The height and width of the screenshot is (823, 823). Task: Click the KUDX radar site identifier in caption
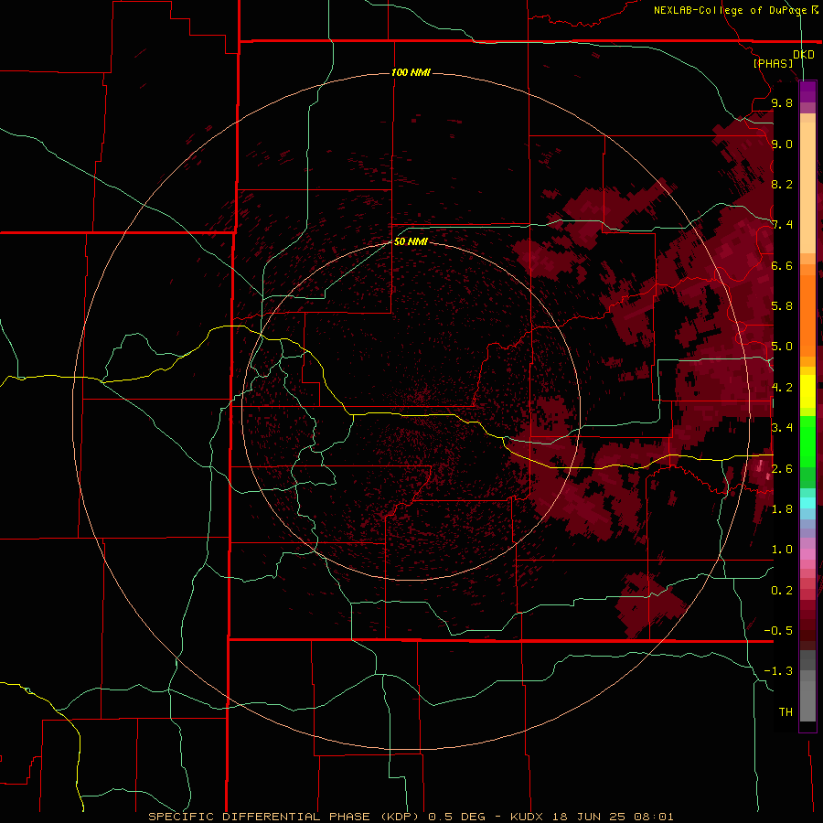528,817
